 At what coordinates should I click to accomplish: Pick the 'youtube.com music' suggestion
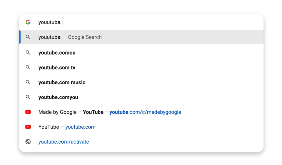141,82
